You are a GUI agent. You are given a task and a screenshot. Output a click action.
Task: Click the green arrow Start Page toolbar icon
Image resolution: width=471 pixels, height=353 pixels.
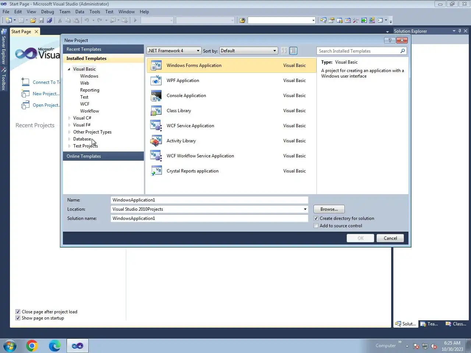coord(364,20)
